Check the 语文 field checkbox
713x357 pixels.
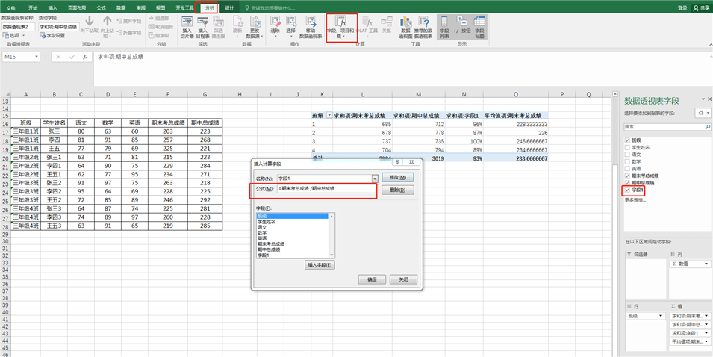[x=628, y=154]
